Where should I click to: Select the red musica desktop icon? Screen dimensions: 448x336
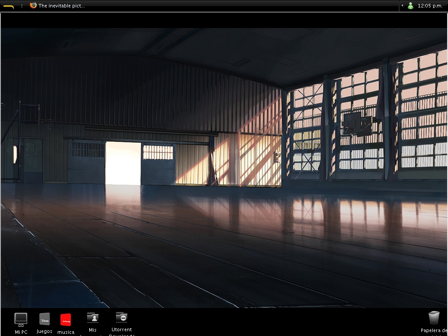[x=66, y=320]
